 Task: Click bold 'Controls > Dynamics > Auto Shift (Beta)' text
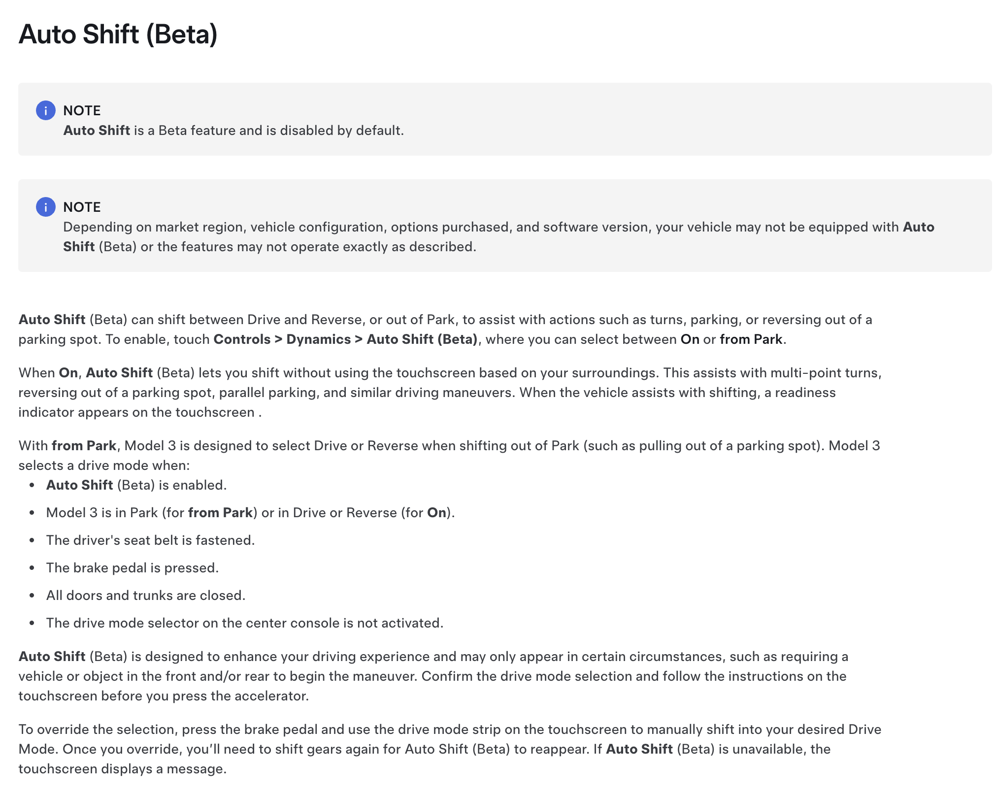coord(345,339)
